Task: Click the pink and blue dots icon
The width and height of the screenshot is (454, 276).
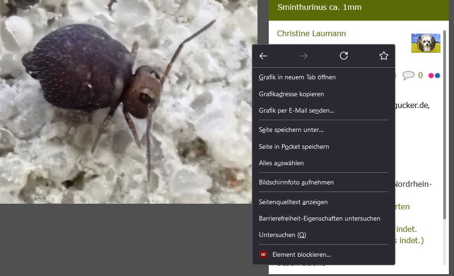Action: tap(434, 75)
